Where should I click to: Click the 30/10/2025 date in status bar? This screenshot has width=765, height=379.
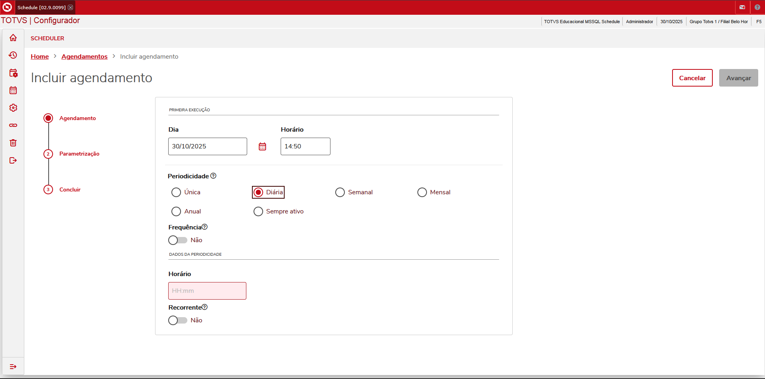671,22
